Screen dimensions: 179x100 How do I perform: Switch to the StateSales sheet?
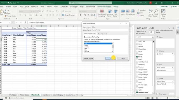click(x=46, y=95)
